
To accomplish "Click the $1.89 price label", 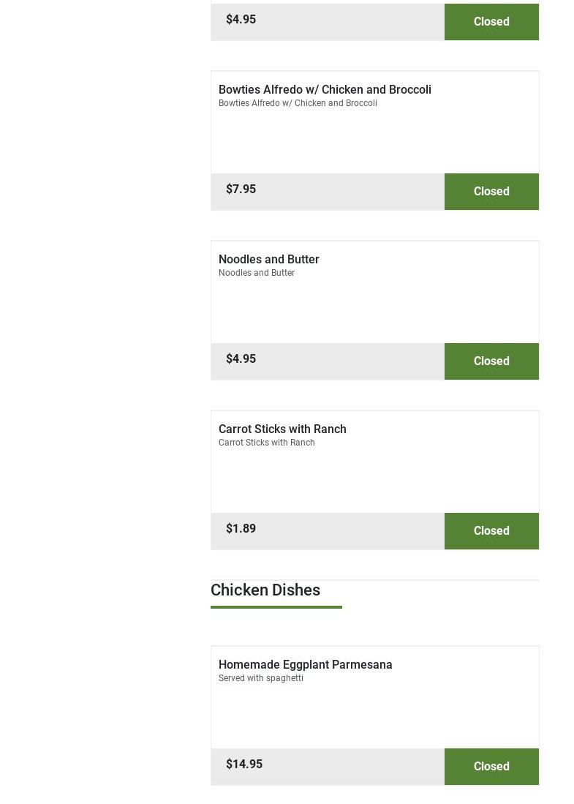I will click(x=241, y=529).
